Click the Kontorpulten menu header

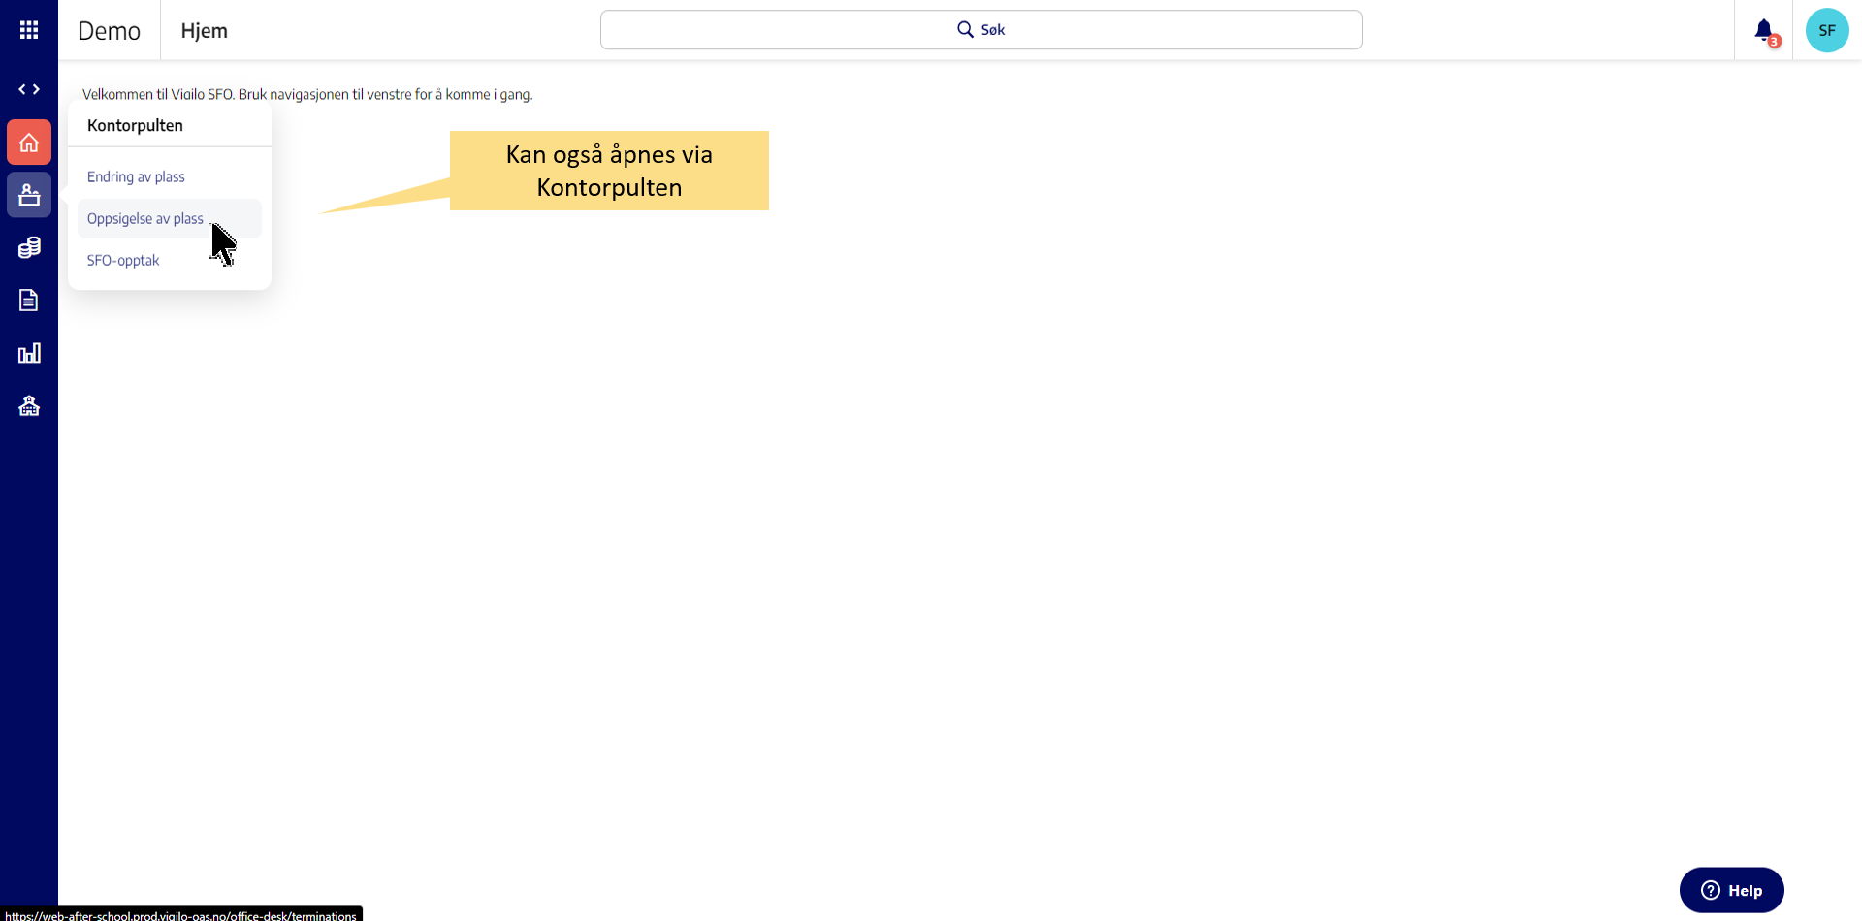(x=135, y=126)
